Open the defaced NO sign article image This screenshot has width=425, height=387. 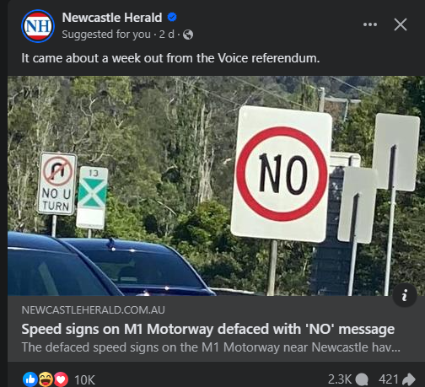coord(216,185)
